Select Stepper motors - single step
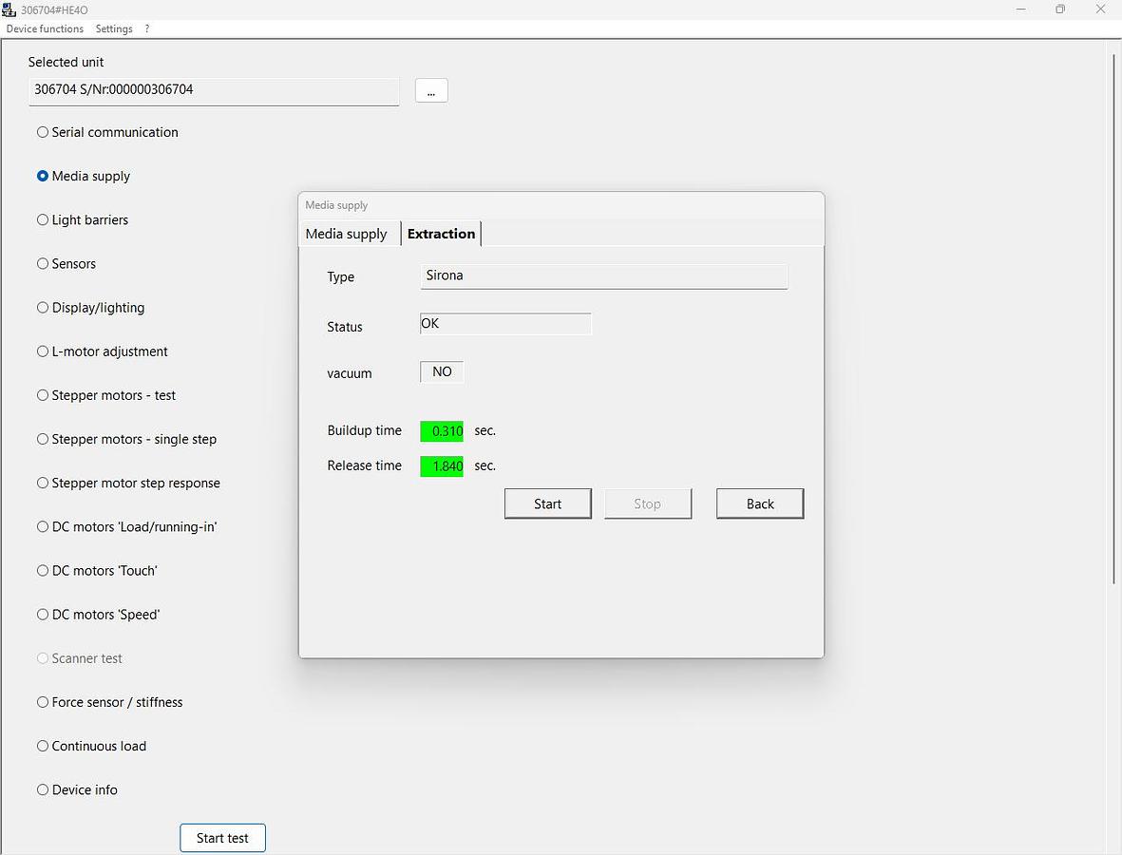This screenshot has width=1122, height=855. (x=43, y=439)
